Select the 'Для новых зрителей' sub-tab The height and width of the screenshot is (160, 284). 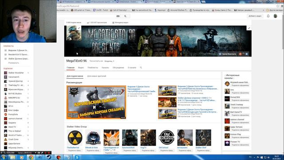point(97,76)
